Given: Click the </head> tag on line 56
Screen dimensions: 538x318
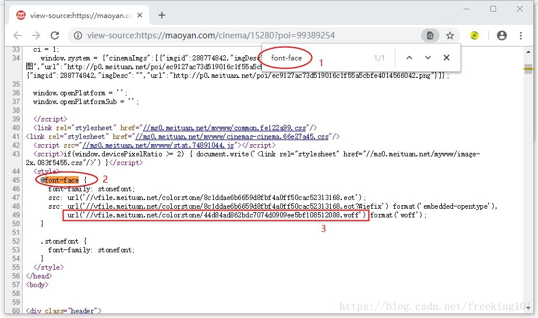Looking at the screenshot, I should [39, 276].
